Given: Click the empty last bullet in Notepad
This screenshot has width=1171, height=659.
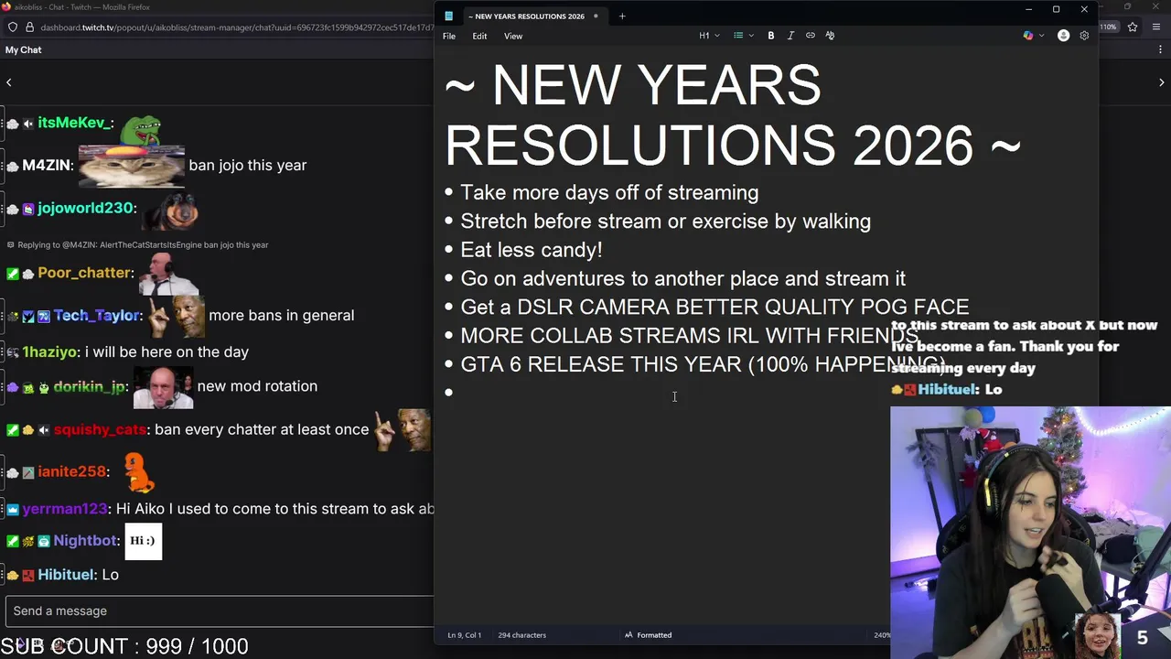Looking at the screenshot, I should (448, 393).
